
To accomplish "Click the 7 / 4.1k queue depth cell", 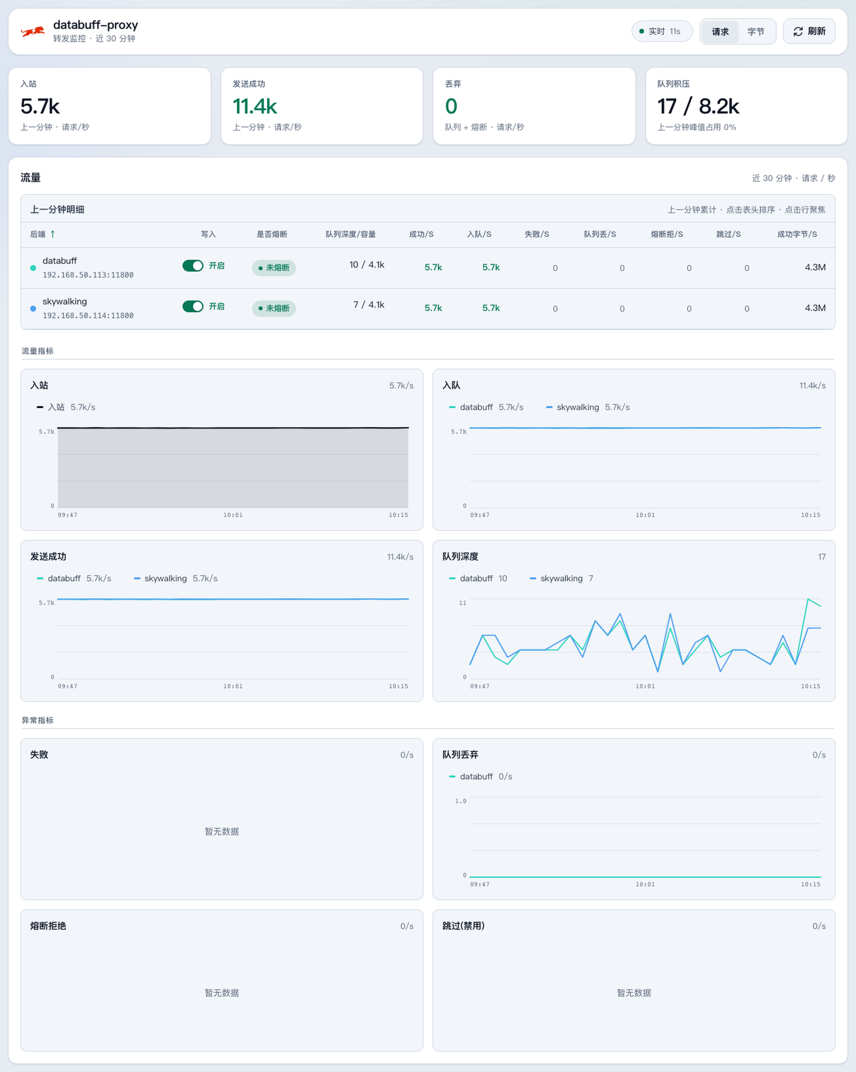I will click(x=369, y=305).
